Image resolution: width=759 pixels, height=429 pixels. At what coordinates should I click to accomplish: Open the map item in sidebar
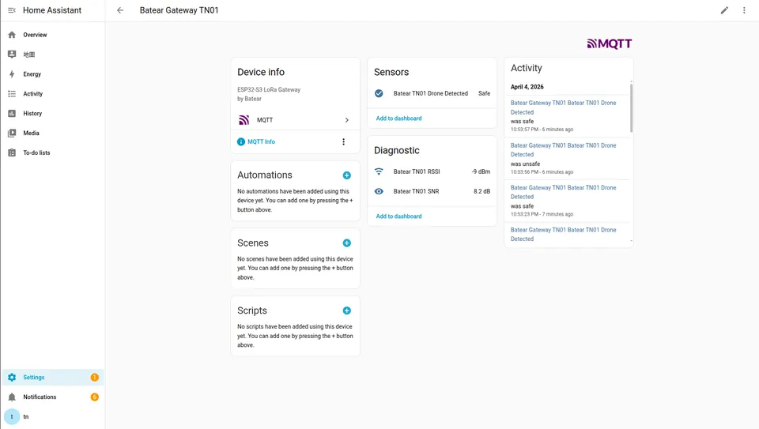(53, 55)
